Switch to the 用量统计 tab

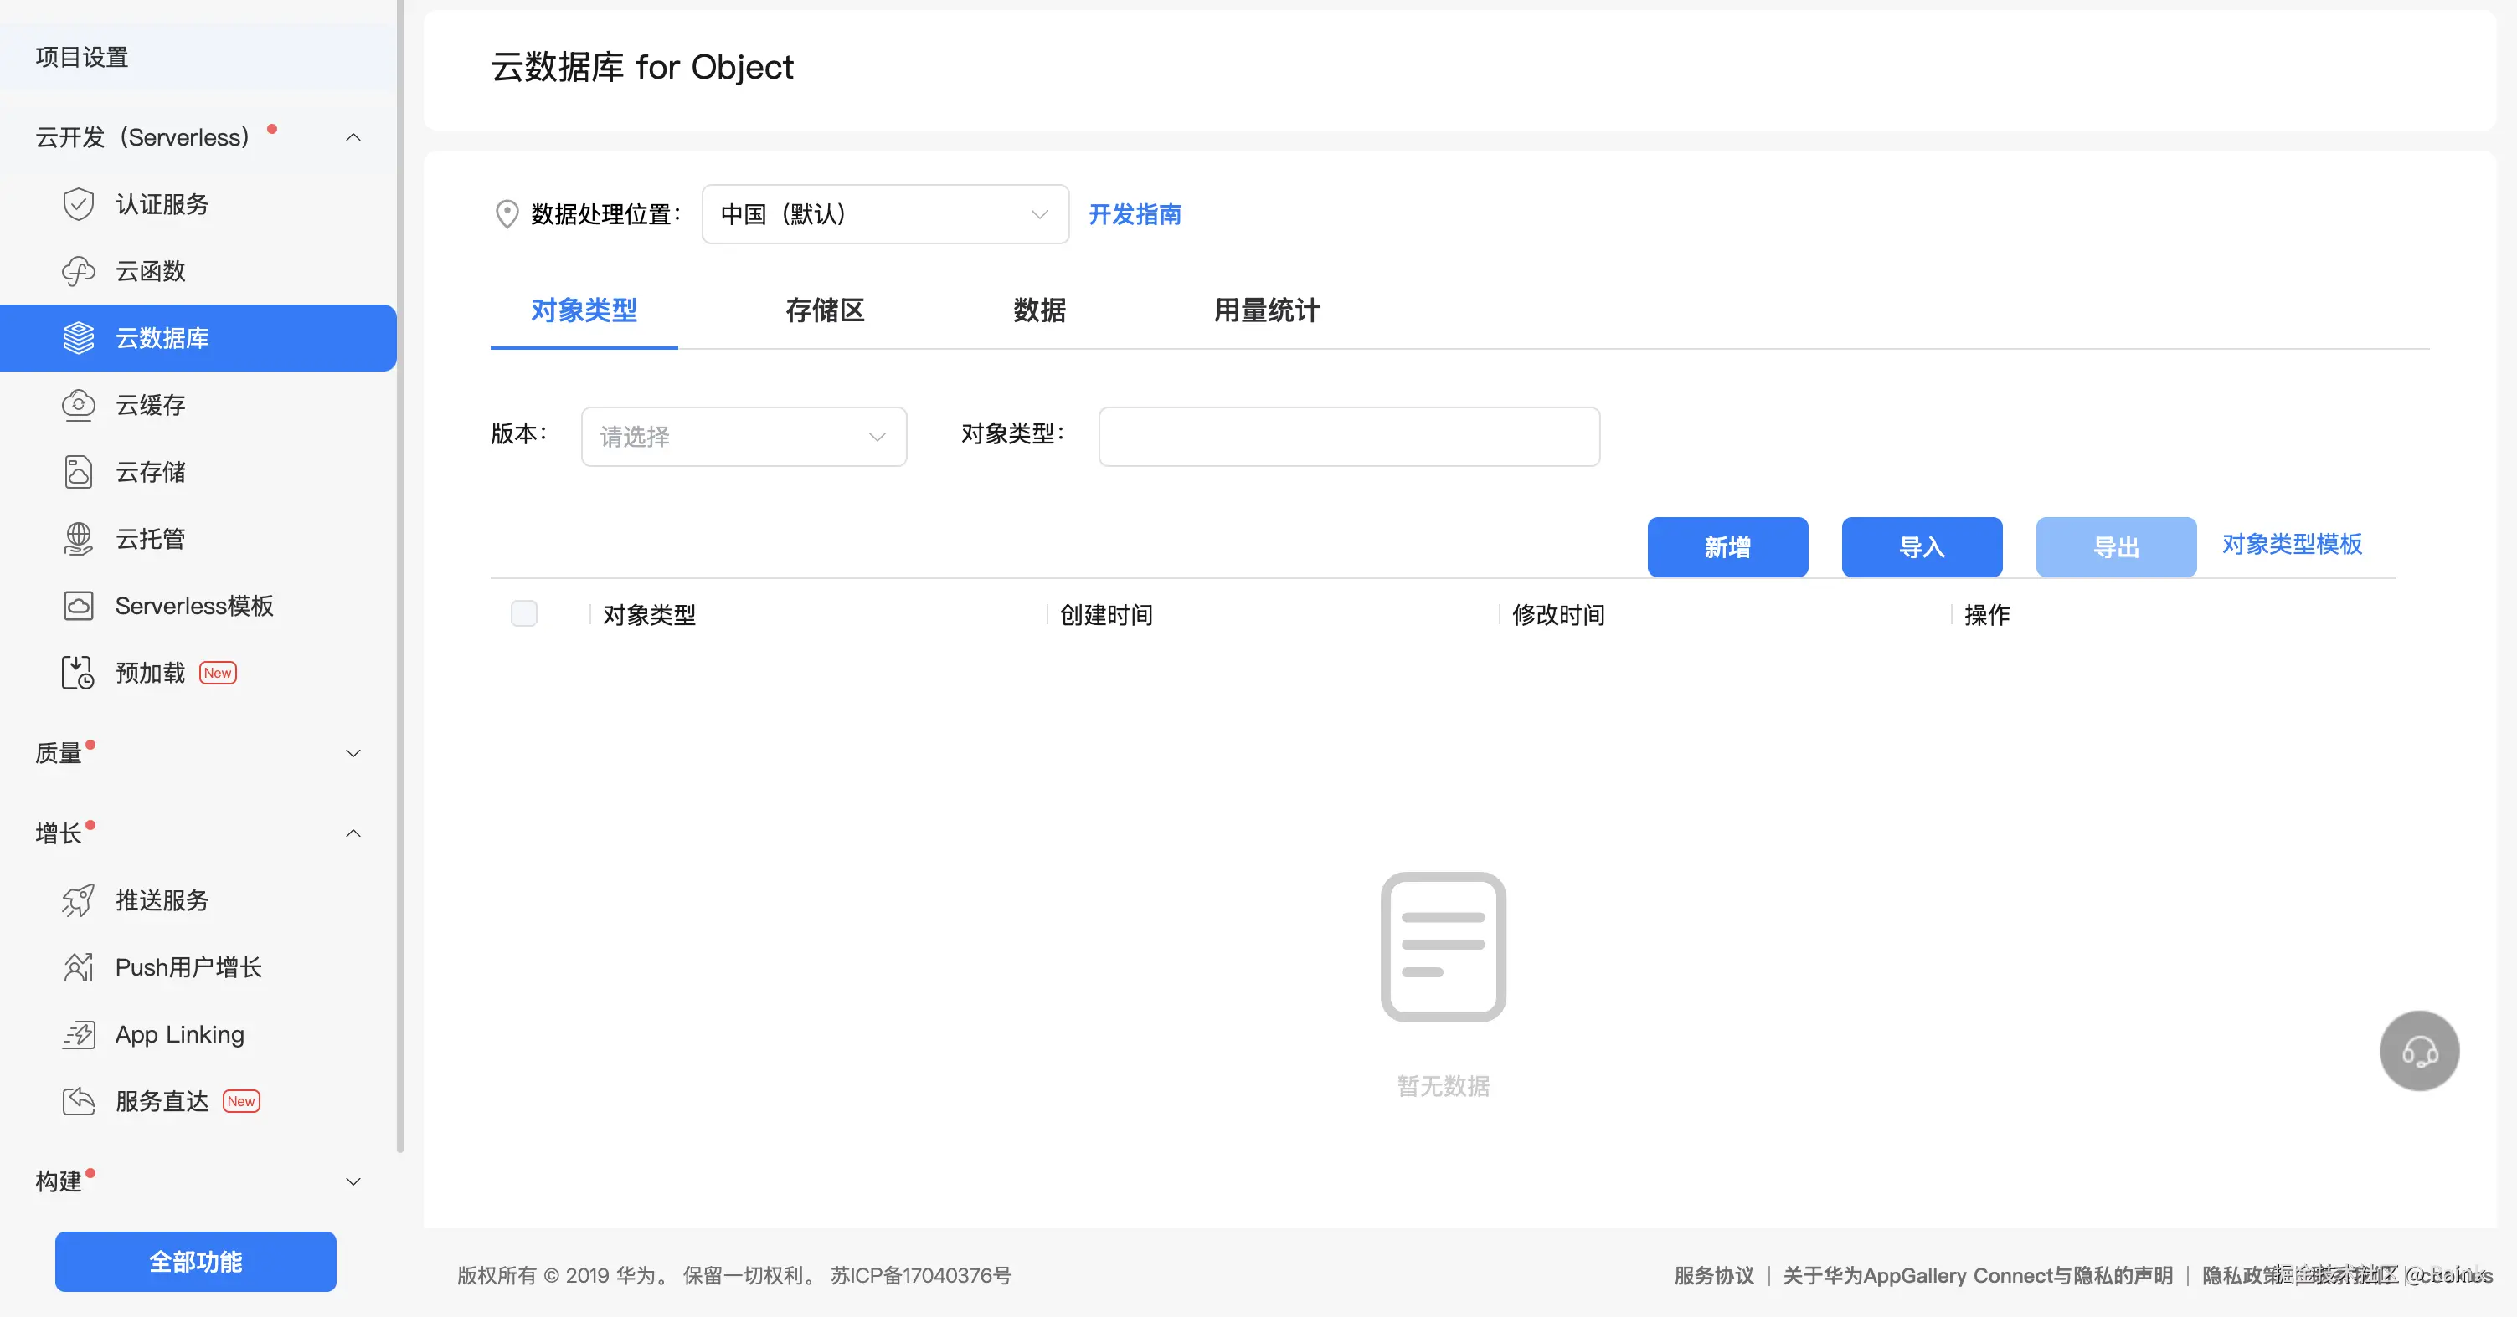[1266, 310]
